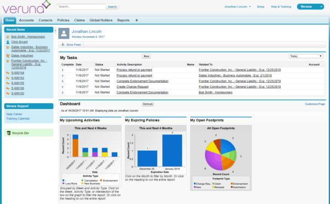Screen dimensions: 330x204
Task: Open S-000164 recent item link
Action: click(x=18, y=73)
